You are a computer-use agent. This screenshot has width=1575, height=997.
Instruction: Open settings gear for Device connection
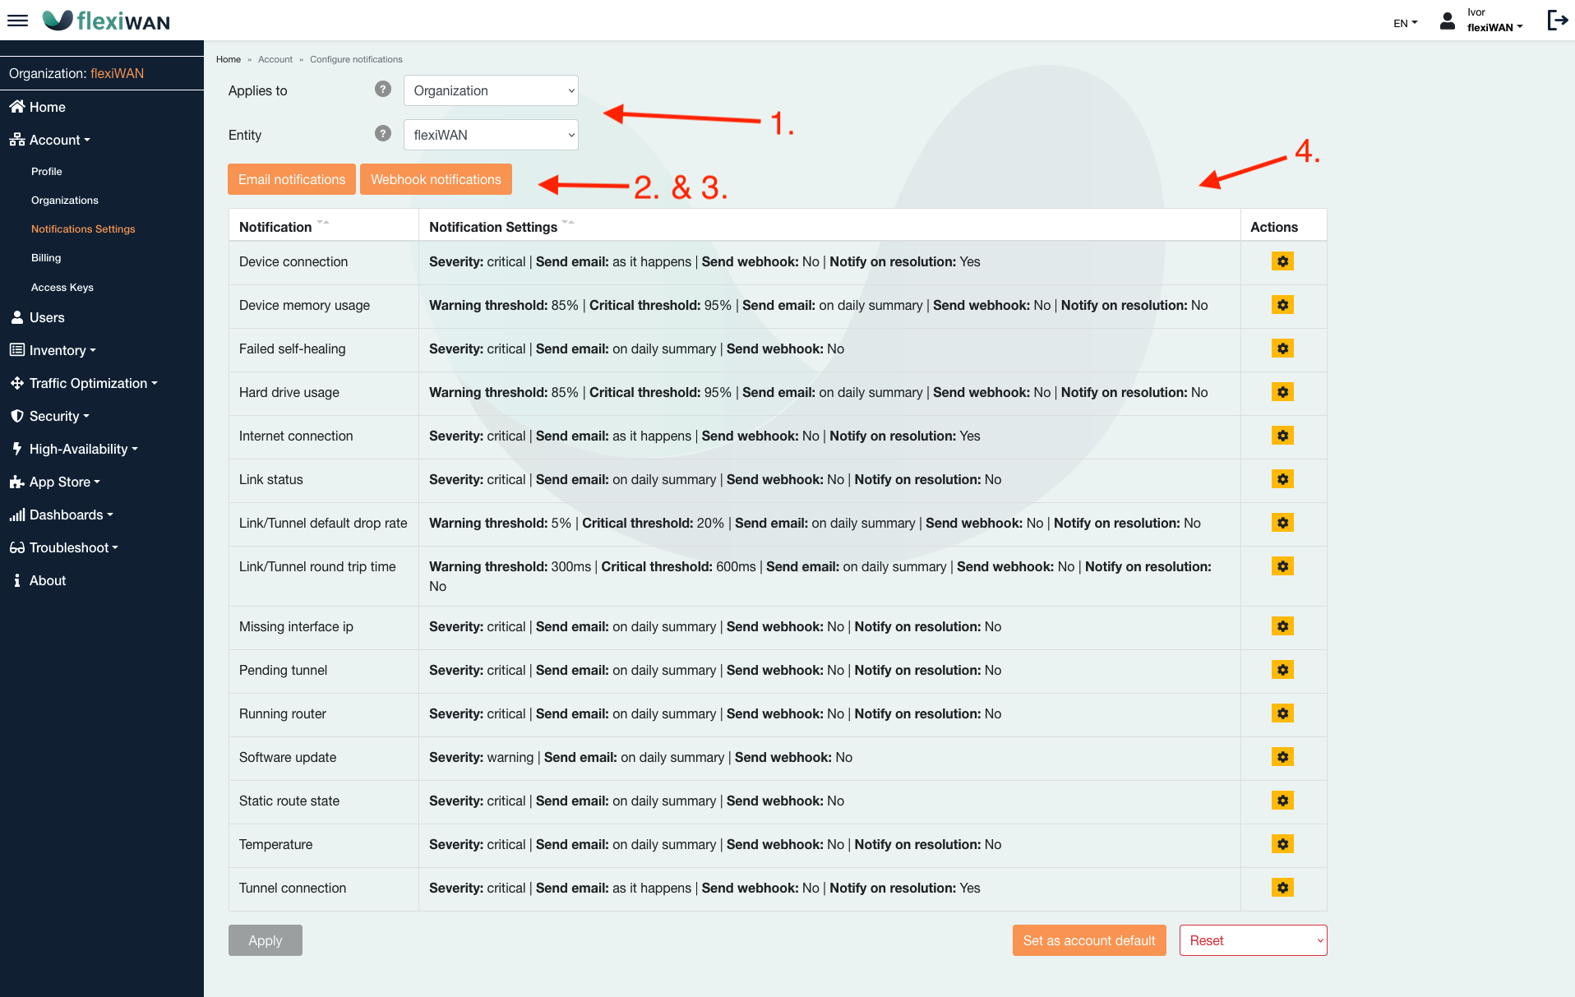1282,261
